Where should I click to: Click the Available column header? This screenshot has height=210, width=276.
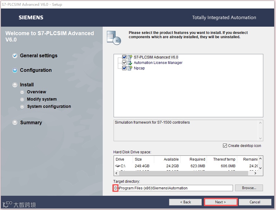(167, 159)
